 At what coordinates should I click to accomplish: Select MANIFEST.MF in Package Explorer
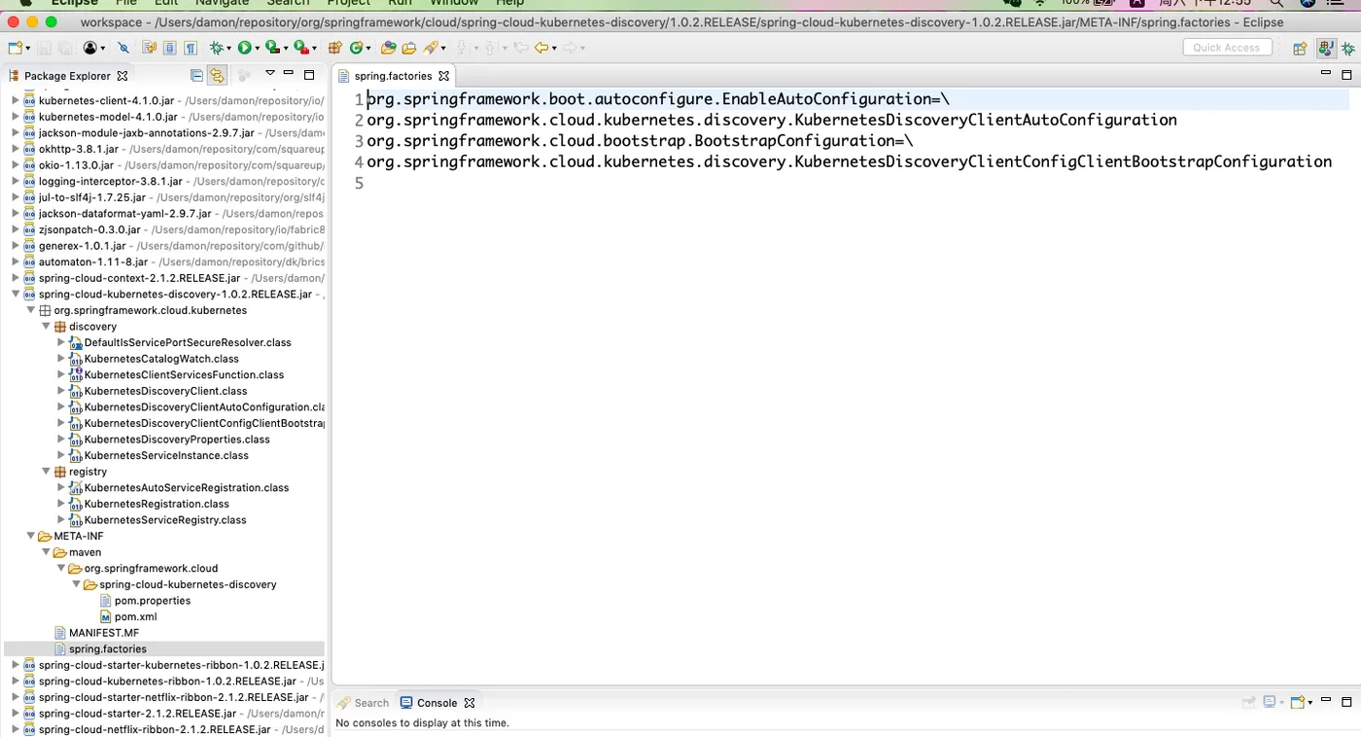point(103,633)
